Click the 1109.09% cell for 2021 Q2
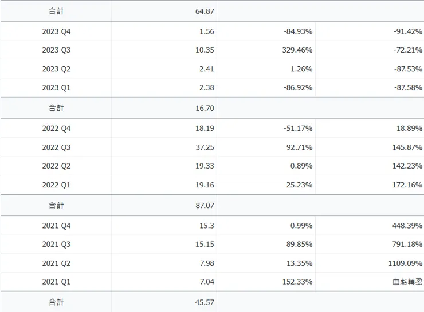 pyautogui.click(x=405, y=263)
